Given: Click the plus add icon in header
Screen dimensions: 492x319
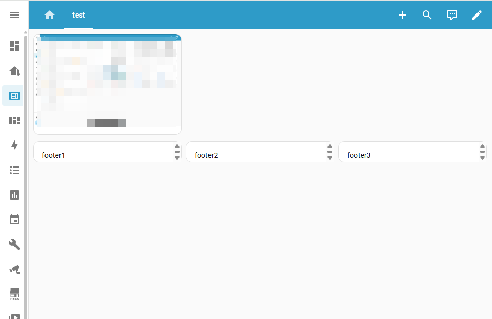Looking at the screenshot, I should (x=402, y=15).
